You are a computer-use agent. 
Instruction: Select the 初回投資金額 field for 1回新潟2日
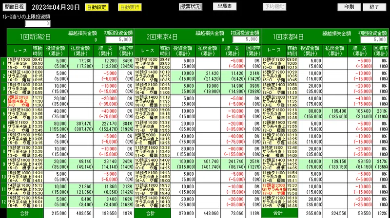pos(119,39)
